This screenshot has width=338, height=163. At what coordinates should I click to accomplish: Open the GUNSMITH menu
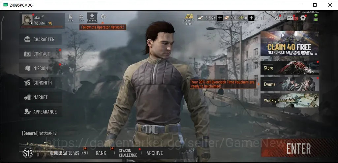coord(41,83)
